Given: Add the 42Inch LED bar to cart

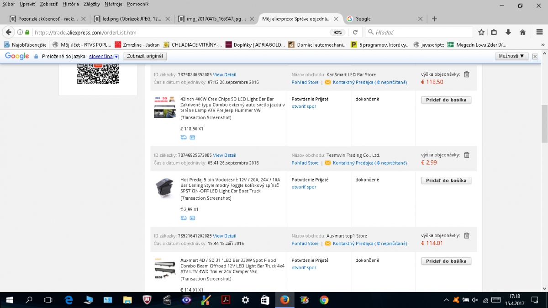Looking at the screenshot, I should (x=446, y=100).
